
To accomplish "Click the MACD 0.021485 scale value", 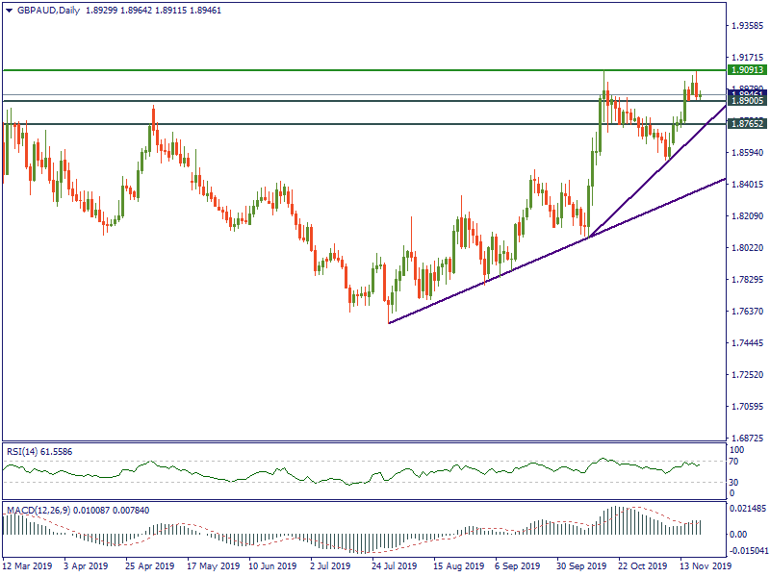I will click(747, 508).
